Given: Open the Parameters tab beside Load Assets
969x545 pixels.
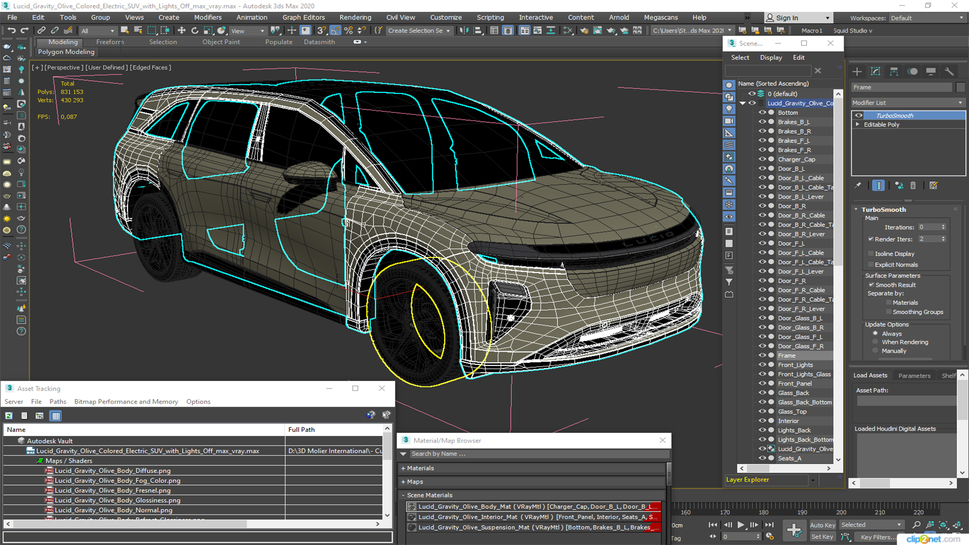Looking at the screenshot, I should [914, 375].
